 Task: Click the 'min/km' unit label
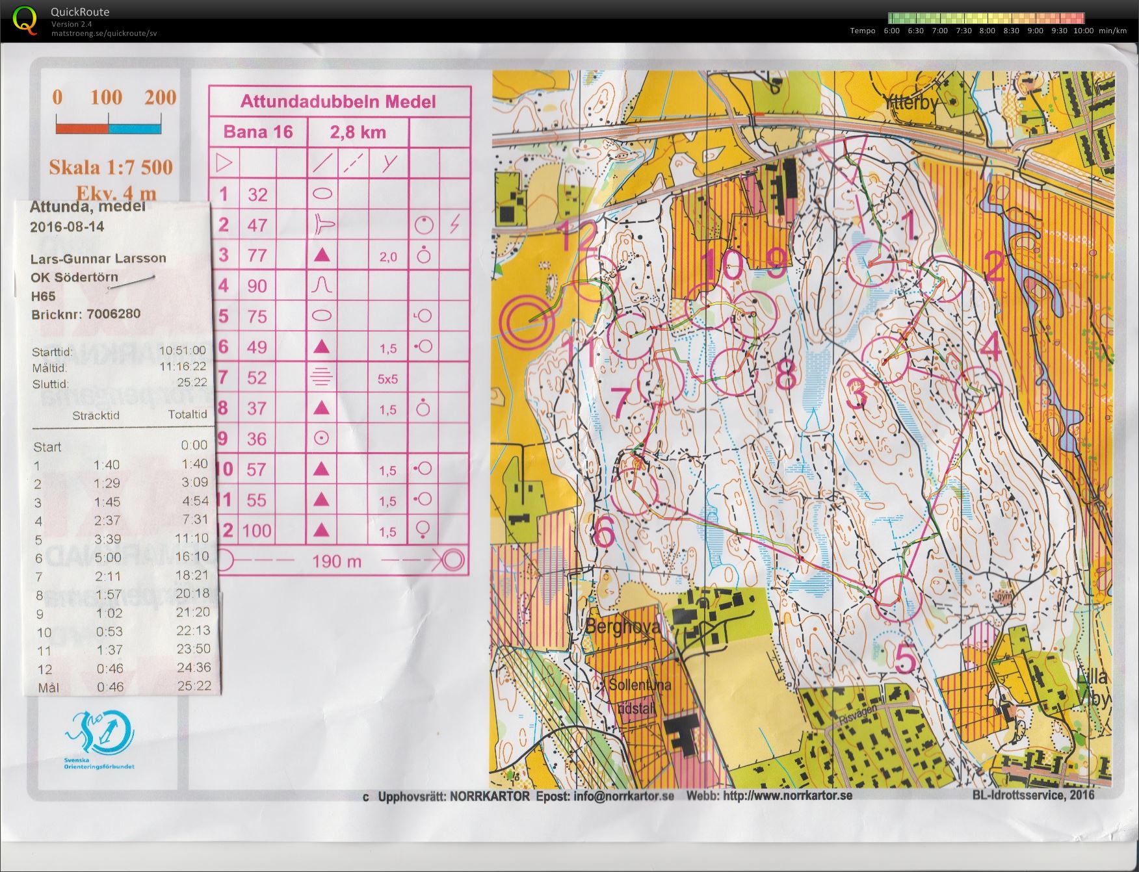click(x=1112, y=31)
